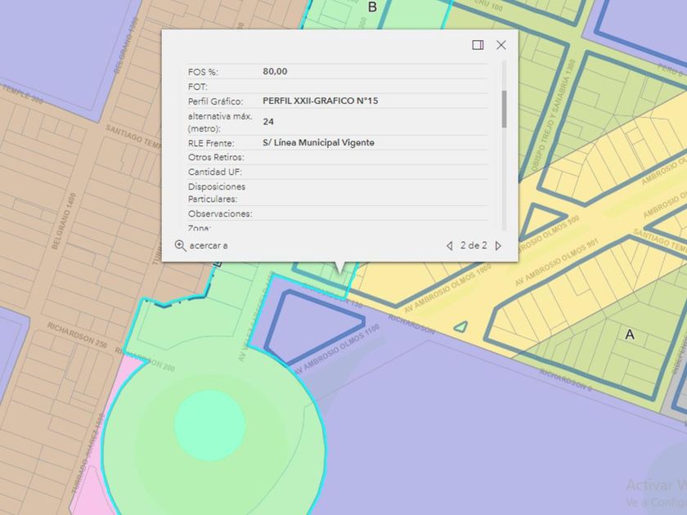Viewport: 687px width, 515px height.
Task: Click 'S/ Línea Municipal Vigente' value
Action: click(318, 143)
